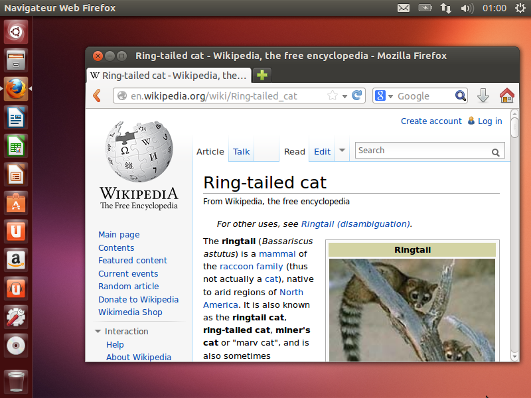This screenshot has height=398, width=531.
Task: Open the URL bar history dropdown arrow
Action: (x=344, y=96)
